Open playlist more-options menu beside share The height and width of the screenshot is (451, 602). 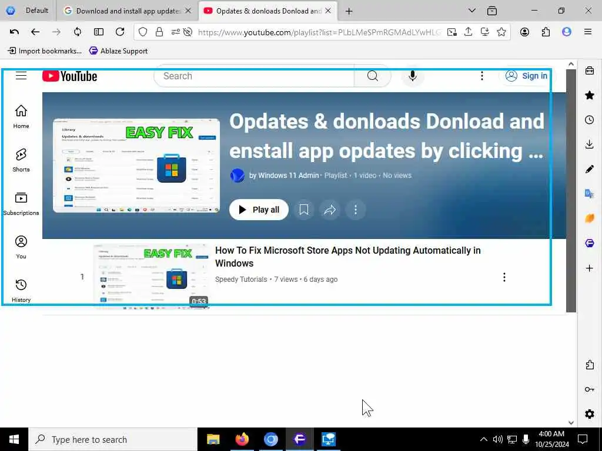(356, 210)
